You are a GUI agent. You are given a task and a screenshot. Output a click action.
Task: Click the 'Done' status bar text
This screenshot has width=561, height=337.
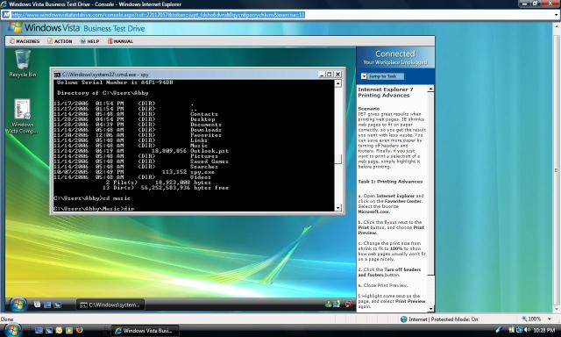point(7,319)
